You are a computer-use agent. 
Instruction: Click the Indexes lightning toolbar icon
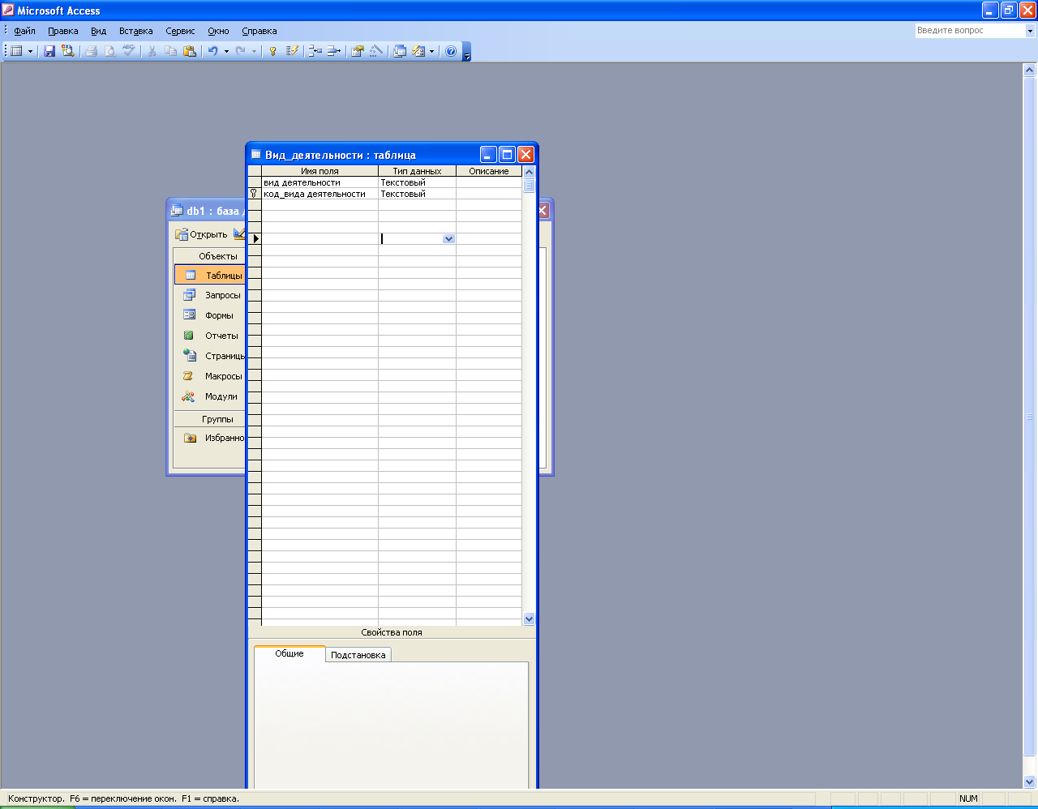coord(293,51)
